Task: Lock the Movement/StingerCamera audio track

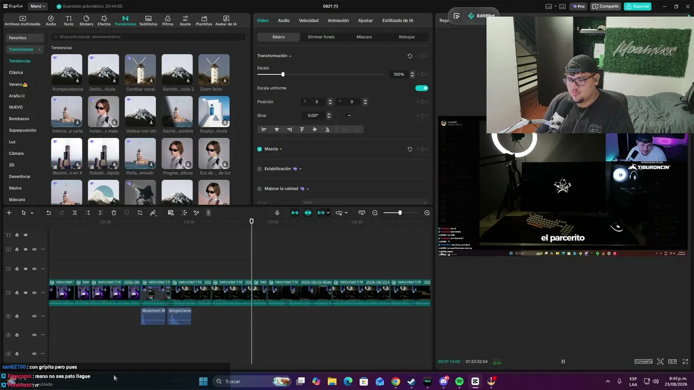Action: [17, 316]
